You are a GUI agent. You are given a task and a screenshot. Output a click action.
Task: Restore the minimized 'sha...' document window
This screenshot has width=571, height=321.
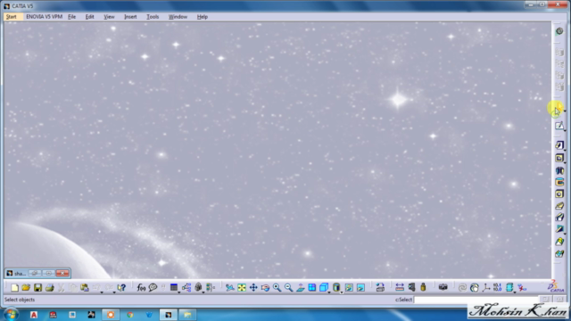pos(35,273)
